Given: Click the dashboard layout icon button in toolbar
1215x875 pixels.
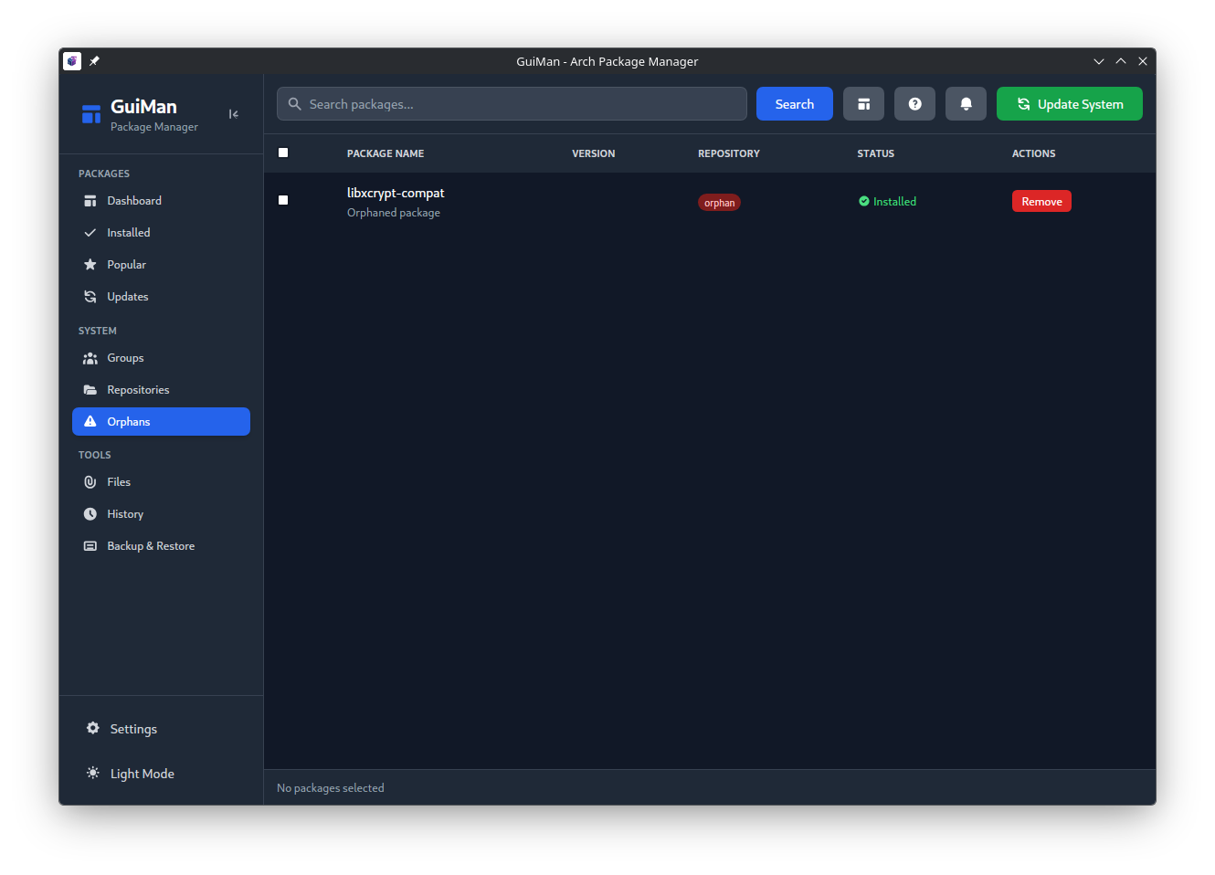Looking at the screenshot, I should [863, 104].
